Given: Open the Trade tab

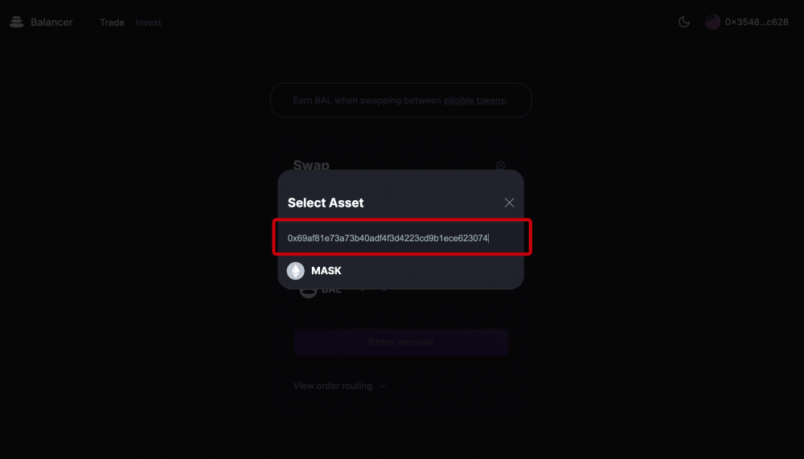Looking at the screenshot, I should (112, 23).
